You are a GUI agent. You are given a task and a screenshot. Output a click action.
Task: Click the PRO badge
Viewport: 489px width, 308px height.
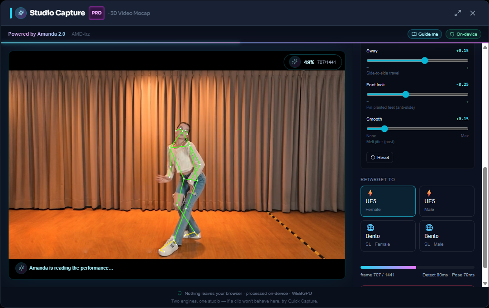97,13
